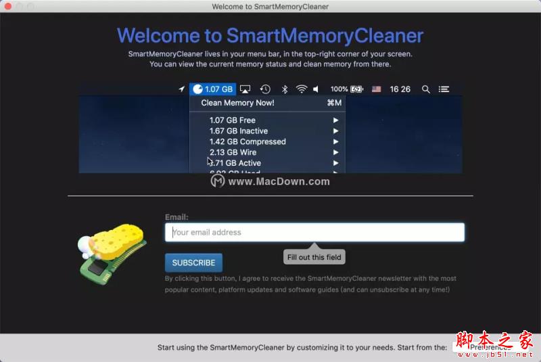The width and height of the screenshot is (541, 362).
Task: Select the .71 GB Active menu item
Action: 267,163
